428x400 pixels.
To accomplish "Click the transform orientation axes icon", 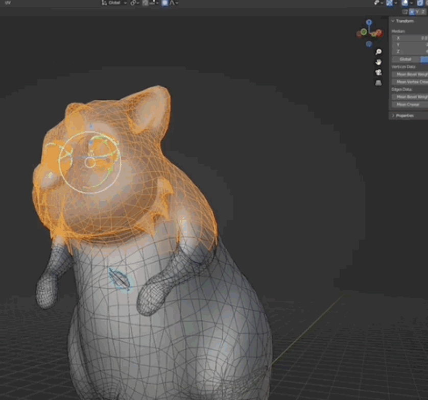I will [x=104, y=3].
